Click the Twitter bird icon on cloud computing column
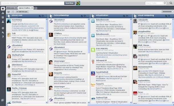This screenshot has width=174, height=106. 135,16
